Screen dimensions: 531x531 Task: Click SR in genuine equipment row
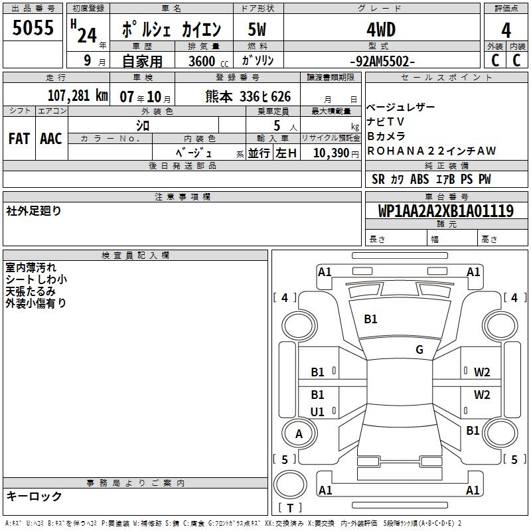[378, 179]
